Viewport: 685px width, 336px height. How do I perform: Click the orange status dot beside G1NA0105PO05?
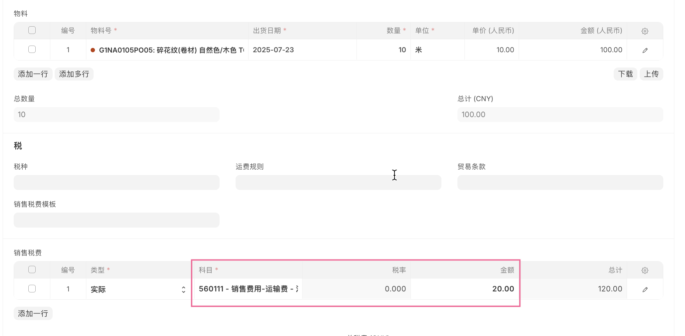(93, 50)
